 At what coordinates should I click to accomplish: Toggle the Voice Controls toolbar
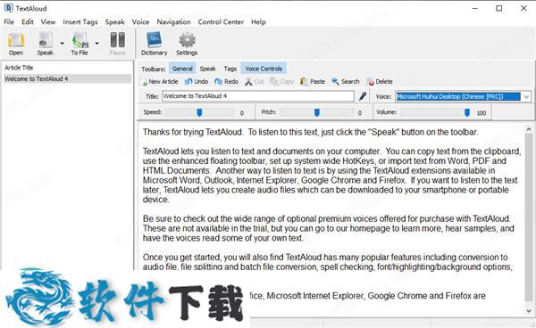point(264,69)
